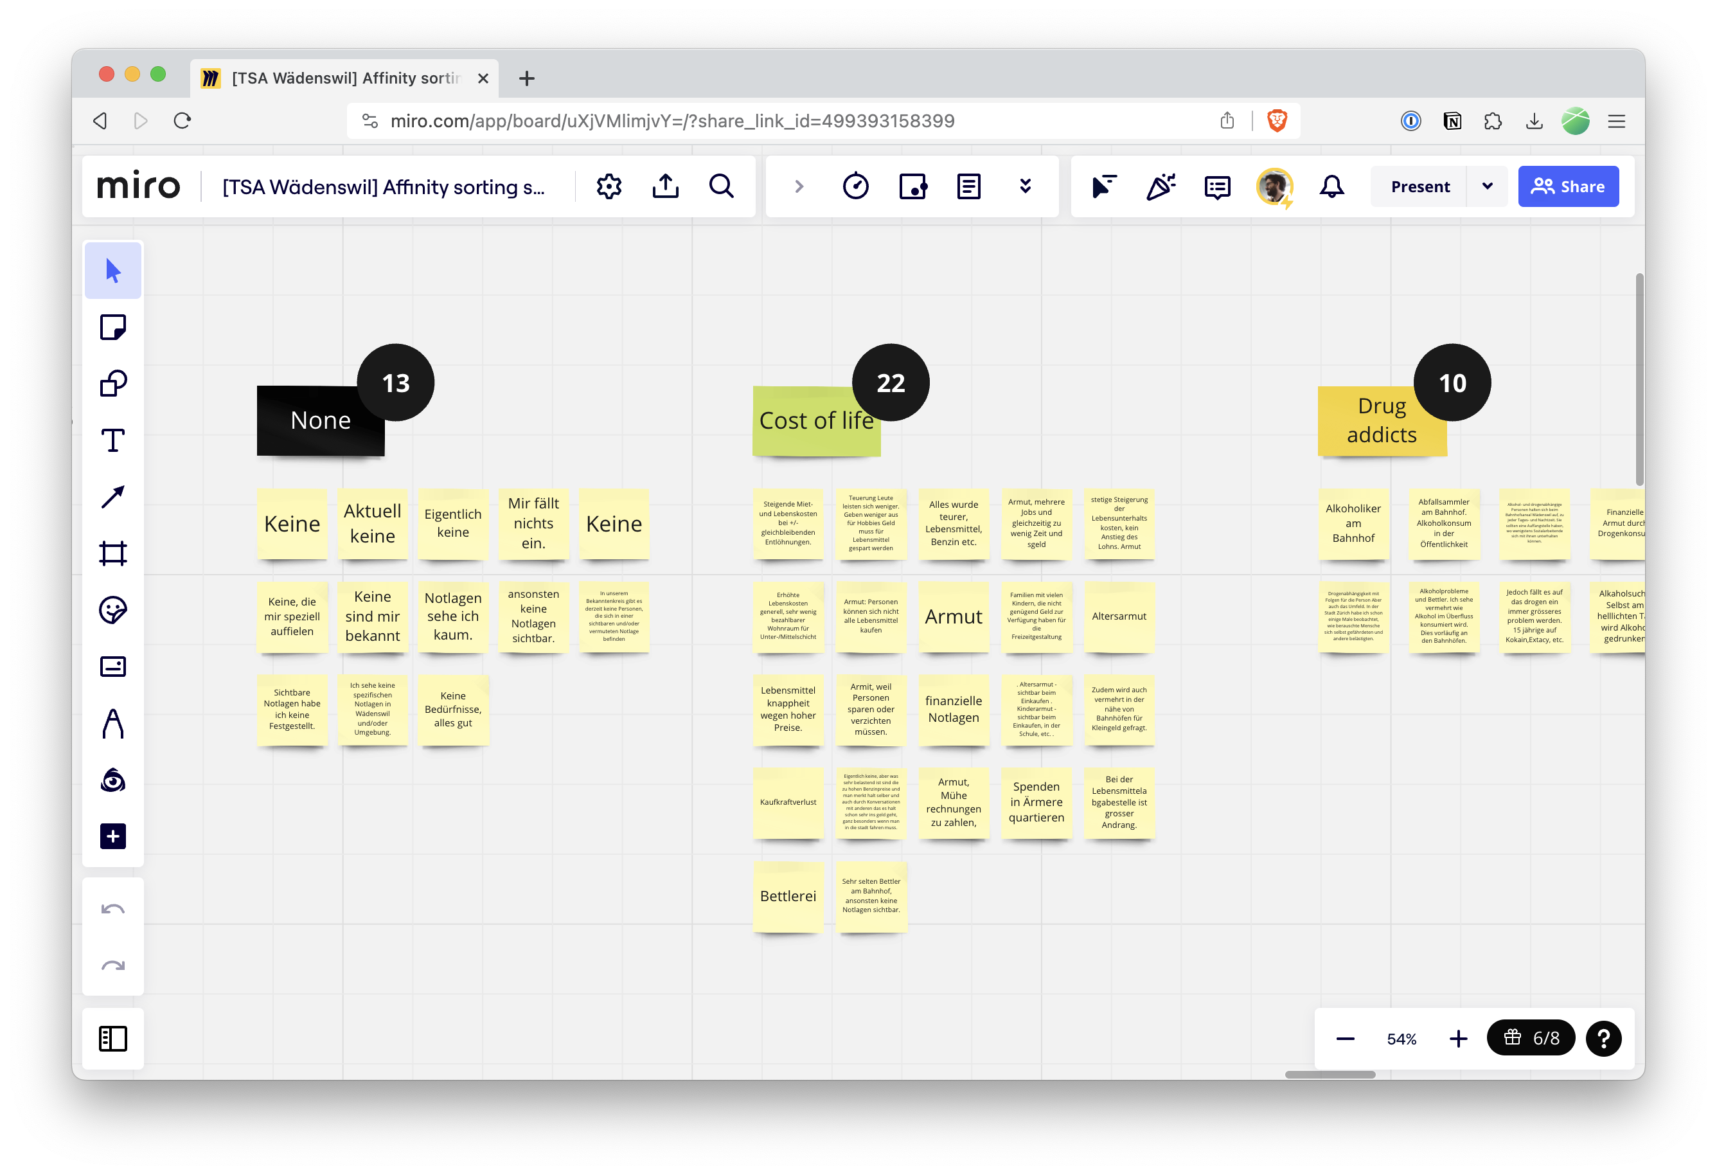Export the board with upload icon
1717x1175 pixels.
point(665,186)
